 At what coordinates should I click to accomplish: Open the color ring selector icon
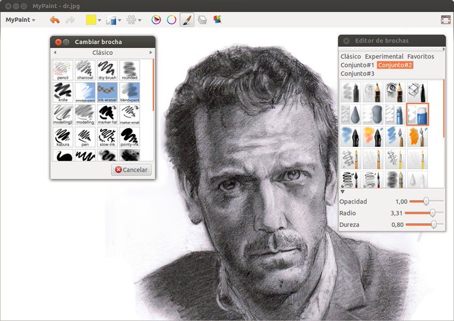(x=172, y=19)
